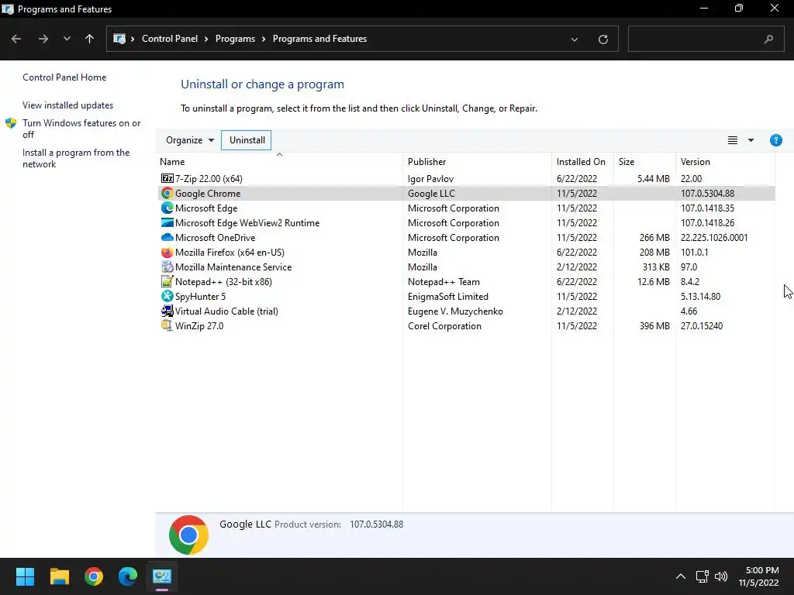Screen dimensions: 794x595
Task: Click the Control Panel taskbar icon
Action: pos(162,576)
